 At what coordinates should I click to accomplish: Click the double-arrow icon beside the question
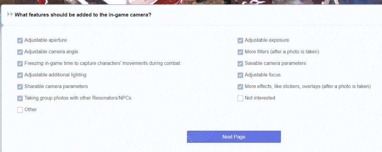(10, 15)
